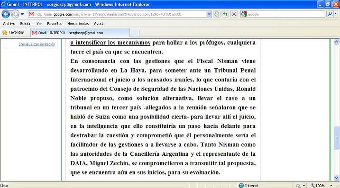Click the compatibility view icon beside address bar
The image size is (340, 188).
pyautogui.click(x=217, y=14)
